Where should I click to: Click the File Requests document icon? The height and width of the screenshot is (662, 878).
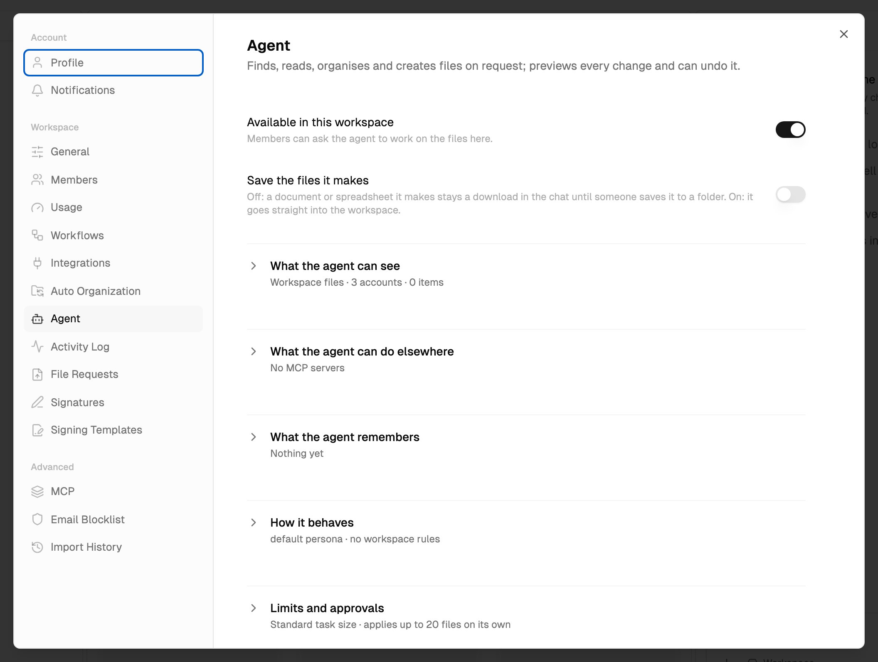(x=37, y=374)
